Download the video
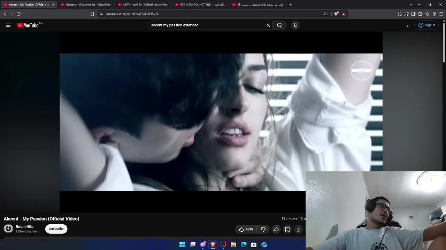The image size is (446, 250). pyautogui.click(x=299, y=229)
